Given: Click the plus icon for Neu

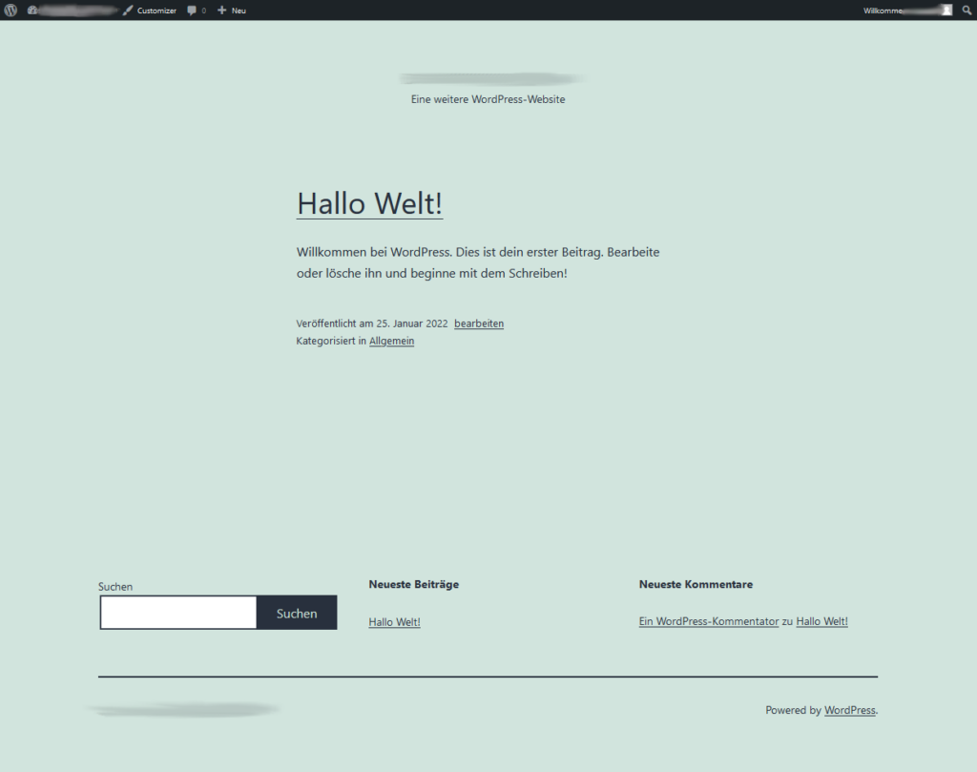Looking at the screenshot, I should click(221, 10).
